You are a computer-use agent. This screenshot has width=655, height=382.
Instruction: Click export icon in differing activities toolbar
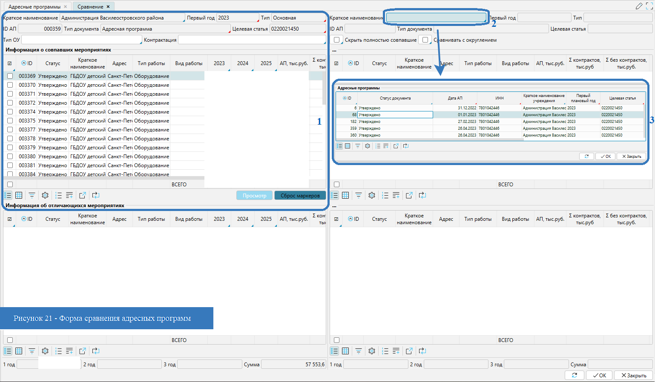83,351
